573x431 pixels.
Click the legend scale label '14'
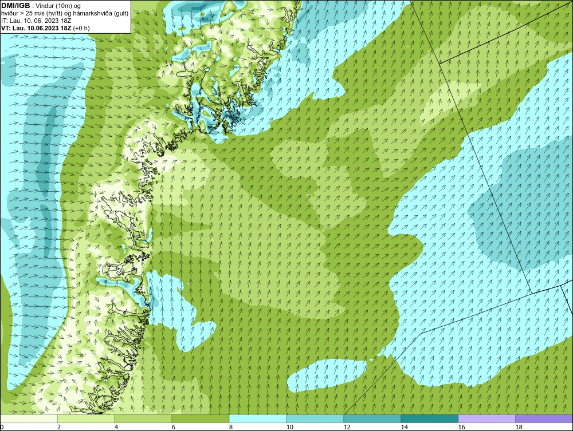point(404,427)
